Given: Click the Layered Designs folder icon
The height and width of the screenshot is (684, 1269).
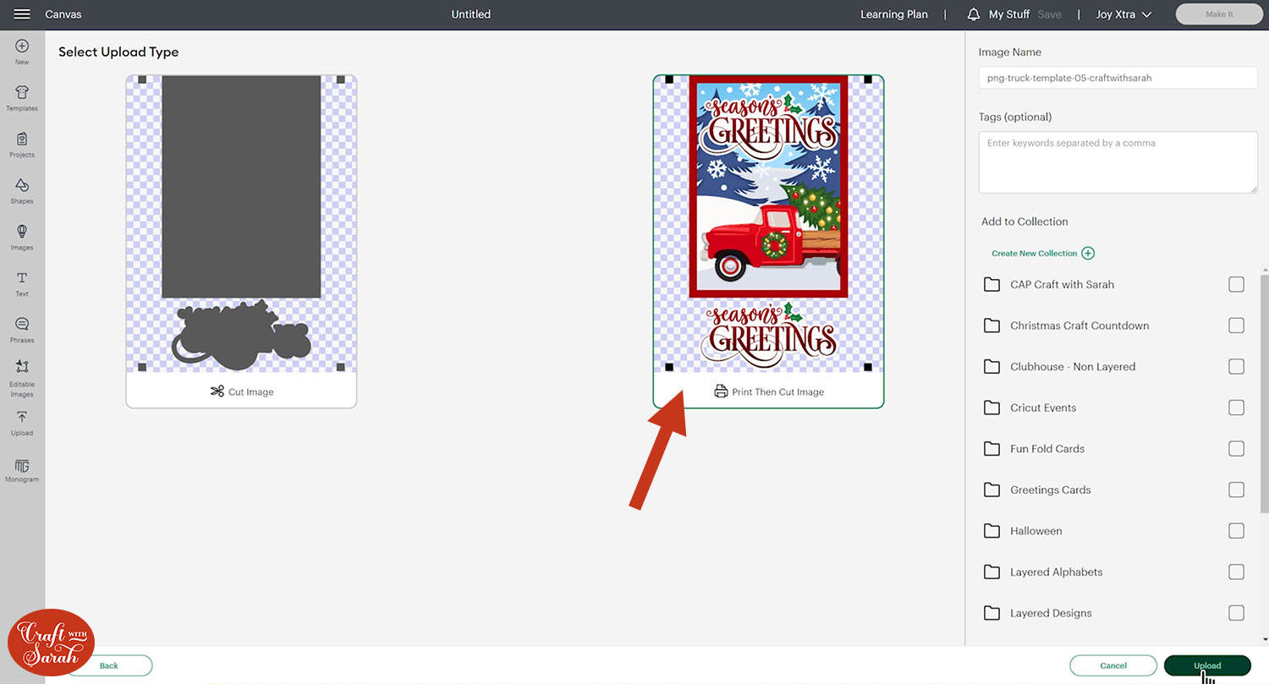Looking at the screenshot, I should tap(992, 613).
